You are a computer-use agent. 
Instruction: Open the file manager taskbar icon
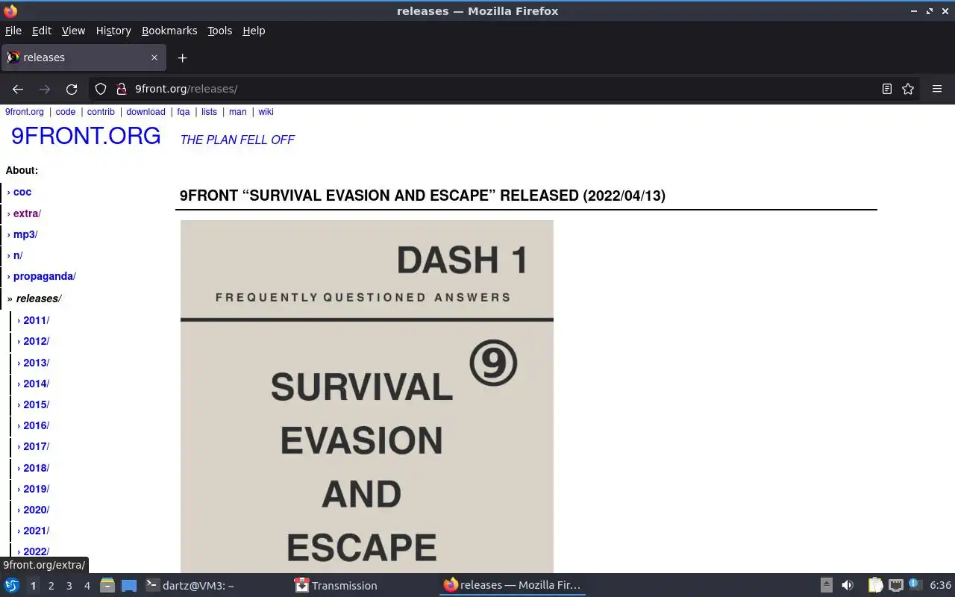(x=107, y=585)
